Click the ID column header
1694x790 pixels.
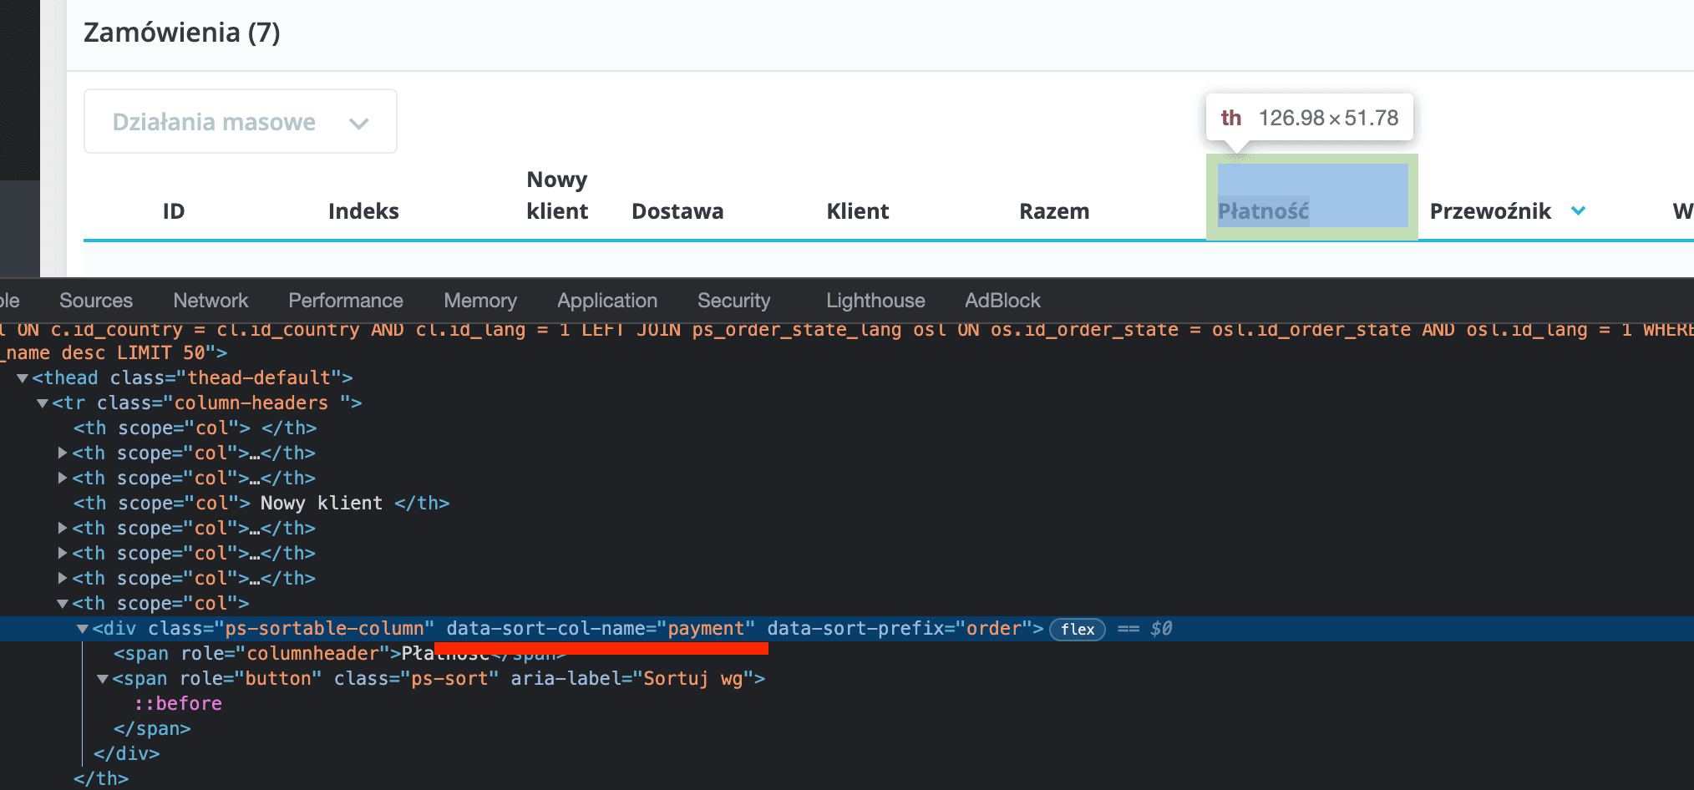click(x=173, y=211)
